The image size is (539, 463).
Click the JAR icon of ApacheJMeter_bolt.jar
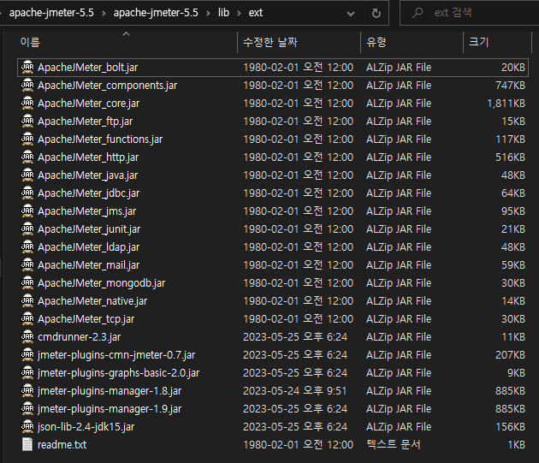(27, 67)
